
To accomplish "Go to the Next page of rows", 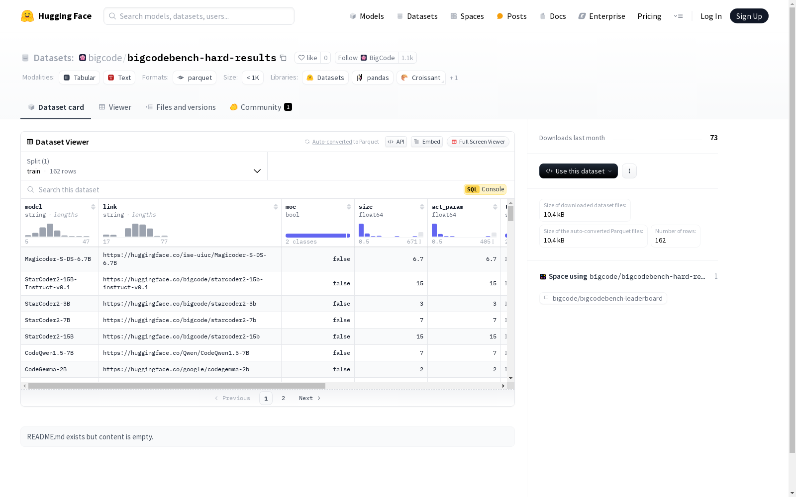I will (309, 398).
